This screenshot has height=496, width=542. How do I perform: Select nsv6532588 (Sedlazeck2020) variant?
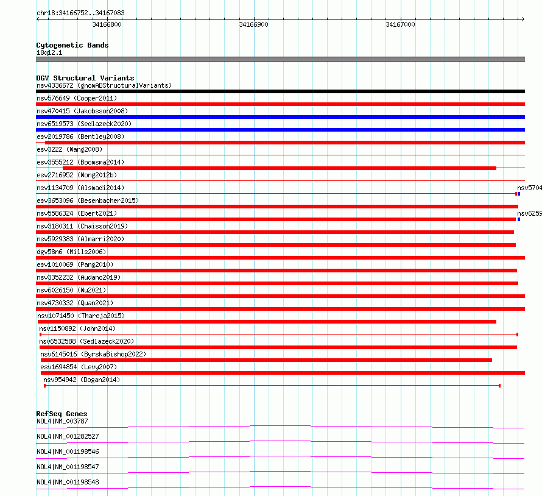86,341
